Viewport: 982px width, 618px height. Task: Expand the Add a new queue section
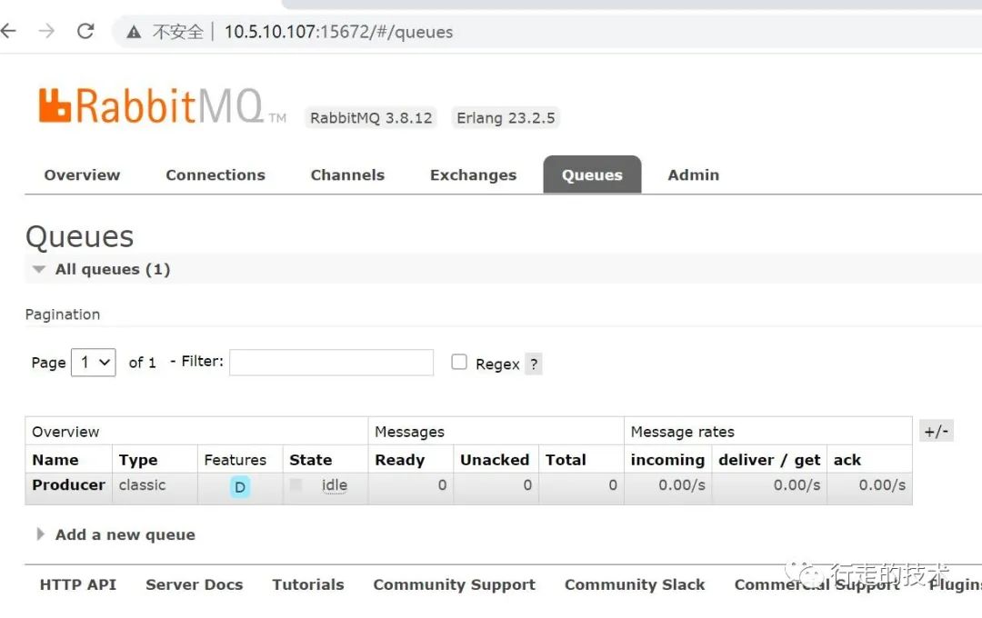115,534
